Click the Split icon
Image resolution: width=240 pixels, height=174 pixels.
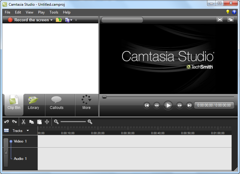(47, 122)
